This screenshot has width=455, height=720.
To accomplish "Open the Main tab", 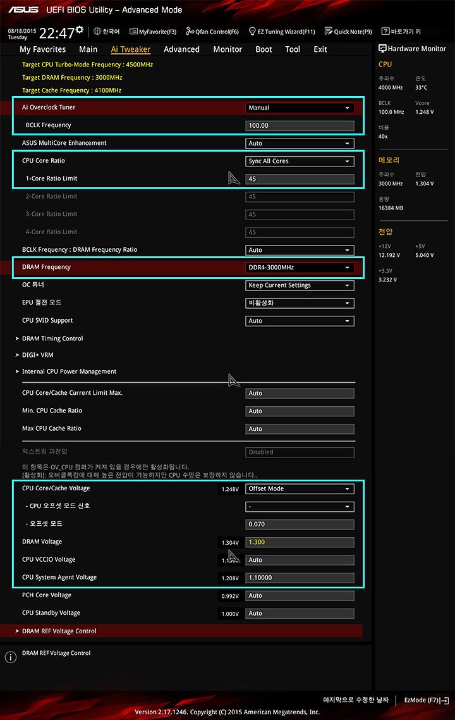I will (88, 49).
